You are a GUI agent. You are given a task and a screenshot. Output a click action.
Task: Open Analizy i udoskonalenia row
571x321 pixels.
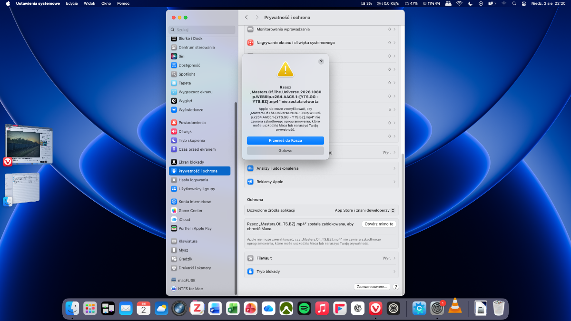coord(322,168)
